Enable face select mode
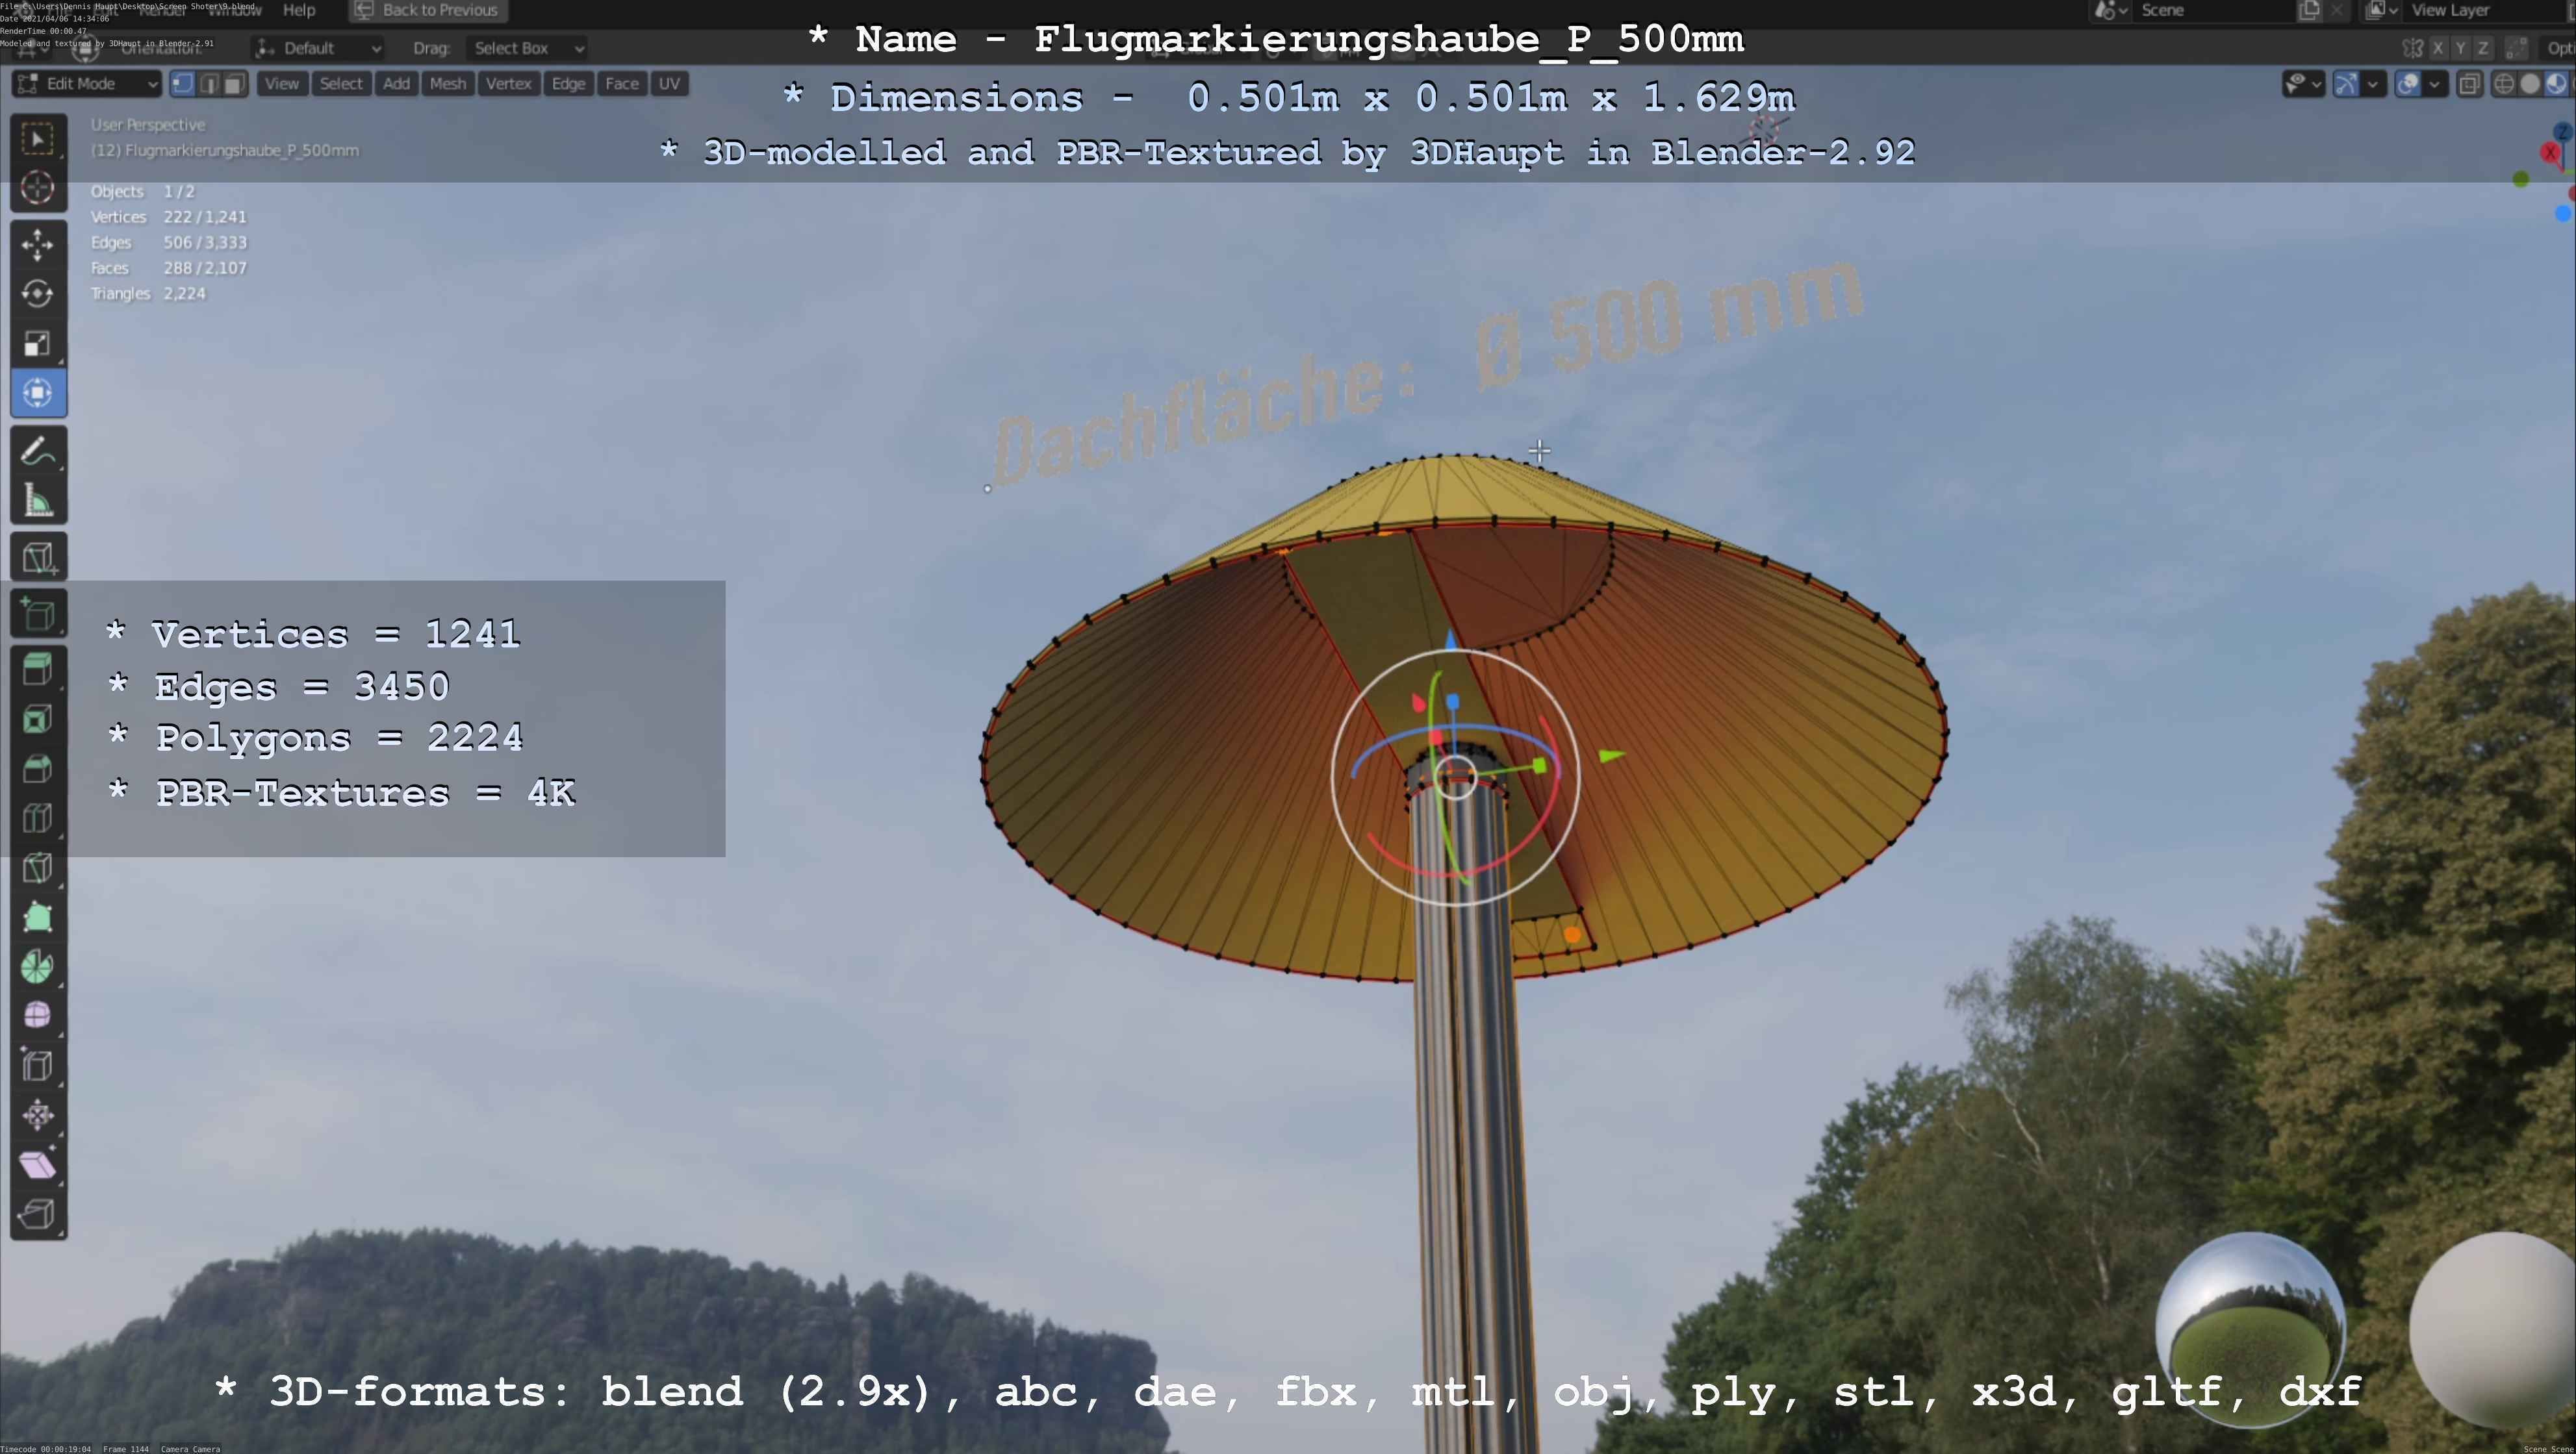The width and height of the screenshot is (2576, 1454). (x=235, y=84)
